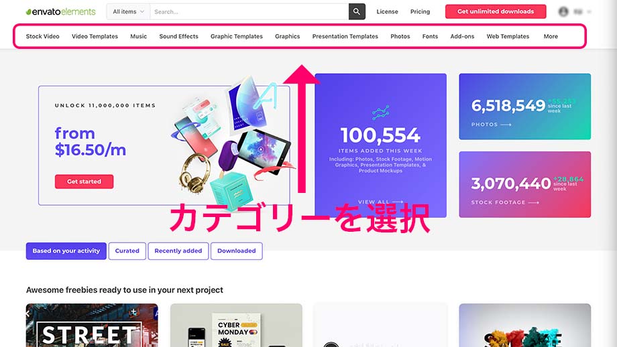This screenshot has height=347, width=617.
Task: Switch to the Downloaded tab
Action: click(x=237, y=251)
